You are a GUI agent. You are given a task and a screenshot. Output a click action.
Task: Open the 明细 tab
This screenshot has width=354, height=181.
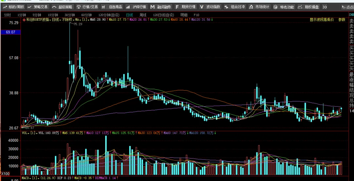(x=184, y=15)
